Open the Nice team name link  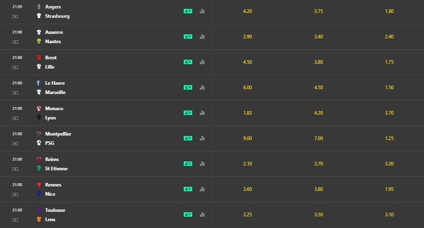click(x=50, y=194)
